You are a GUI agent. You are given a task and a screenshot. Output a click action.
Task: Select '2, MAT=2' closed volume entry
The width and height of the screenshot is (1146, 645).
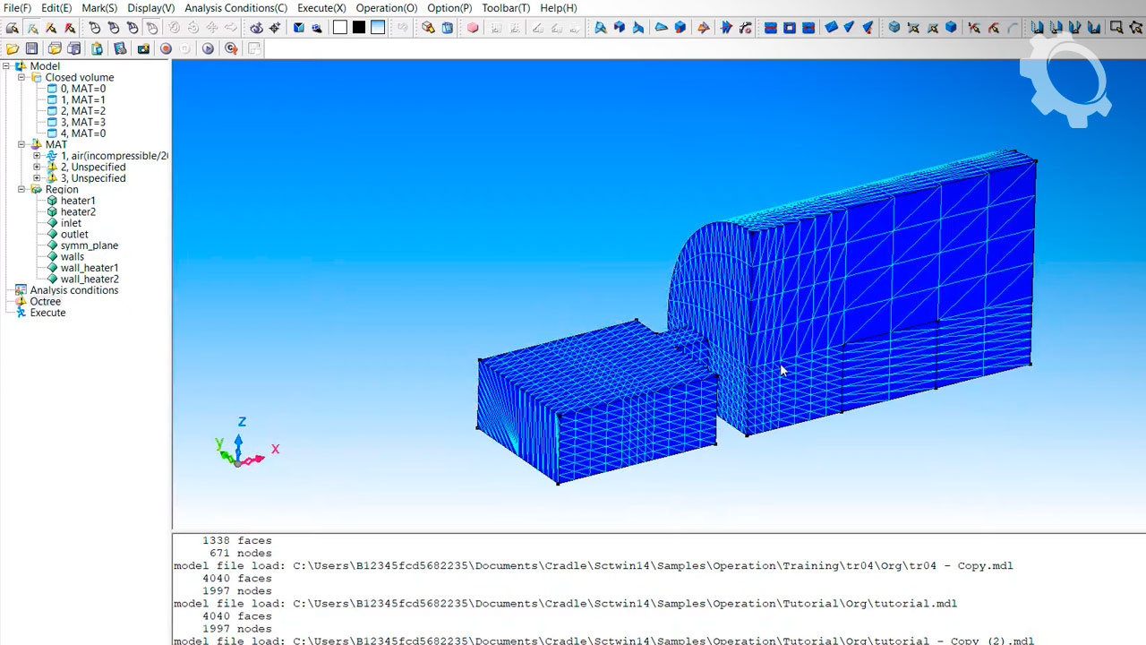[x=82, y=111]
